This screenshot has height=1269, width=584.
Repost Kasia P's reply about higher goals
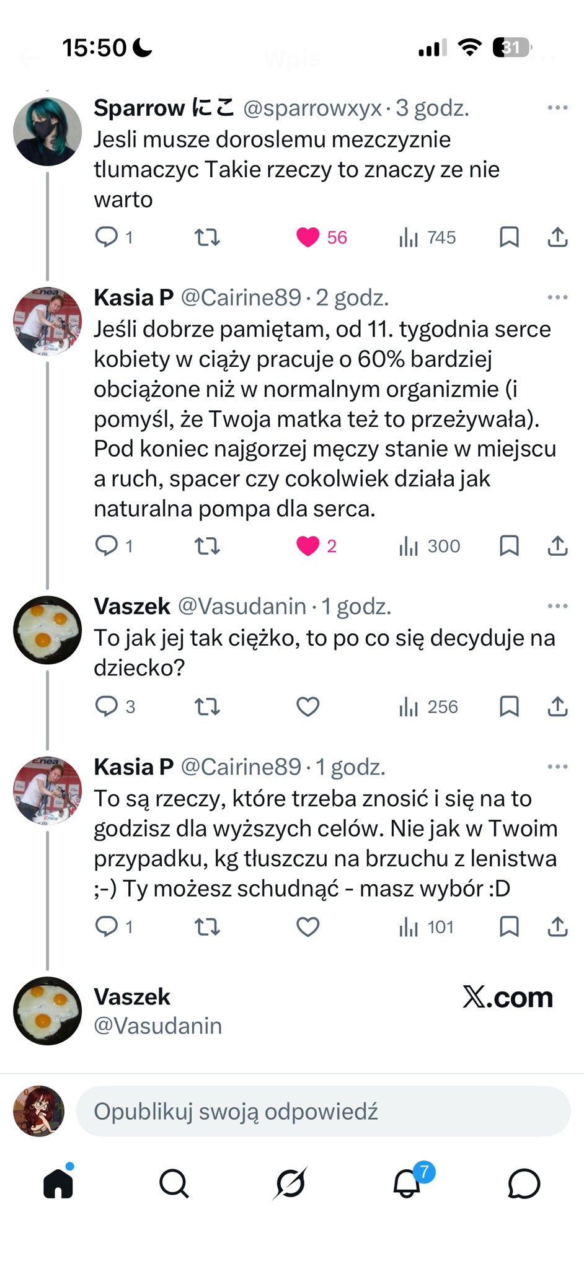coord(207,927)
